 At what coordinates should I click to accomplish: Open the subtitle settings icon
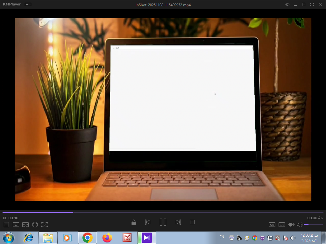click(282, 225)
